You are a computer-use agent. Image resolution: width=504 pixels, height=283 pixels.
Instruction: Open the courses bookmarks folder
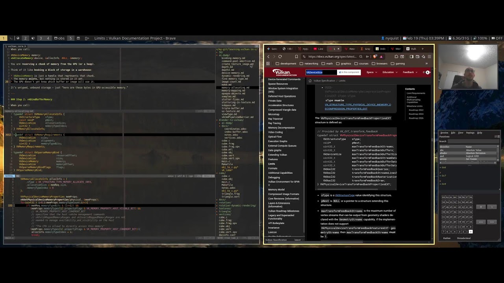[x=361, y=64]
